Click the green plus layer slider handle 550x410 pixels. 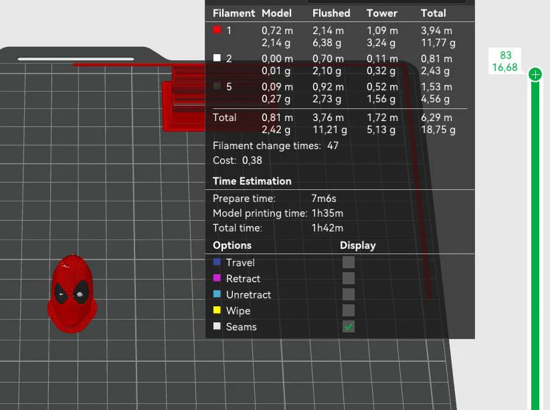pyautogui.click(x=535, y=74)
